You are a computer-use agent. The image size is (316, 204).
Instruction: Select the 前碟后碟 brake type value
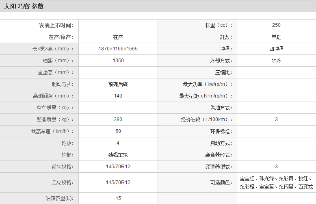pyautogui.click(x=118, y=84)
